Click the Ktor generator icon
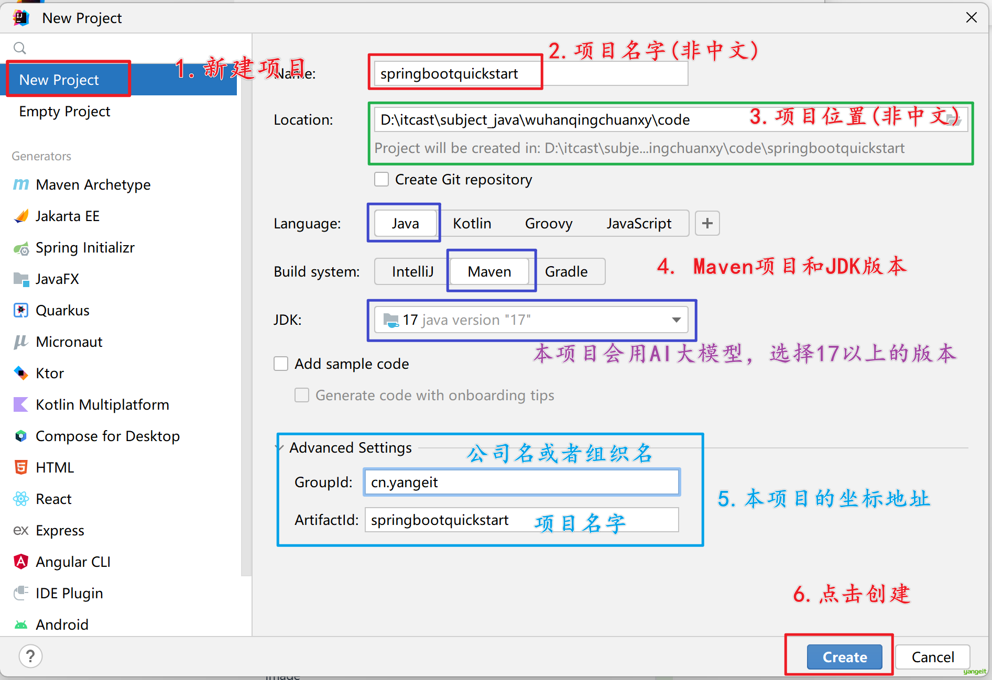This screenshot has width=992, height=680. pos(21,373)
